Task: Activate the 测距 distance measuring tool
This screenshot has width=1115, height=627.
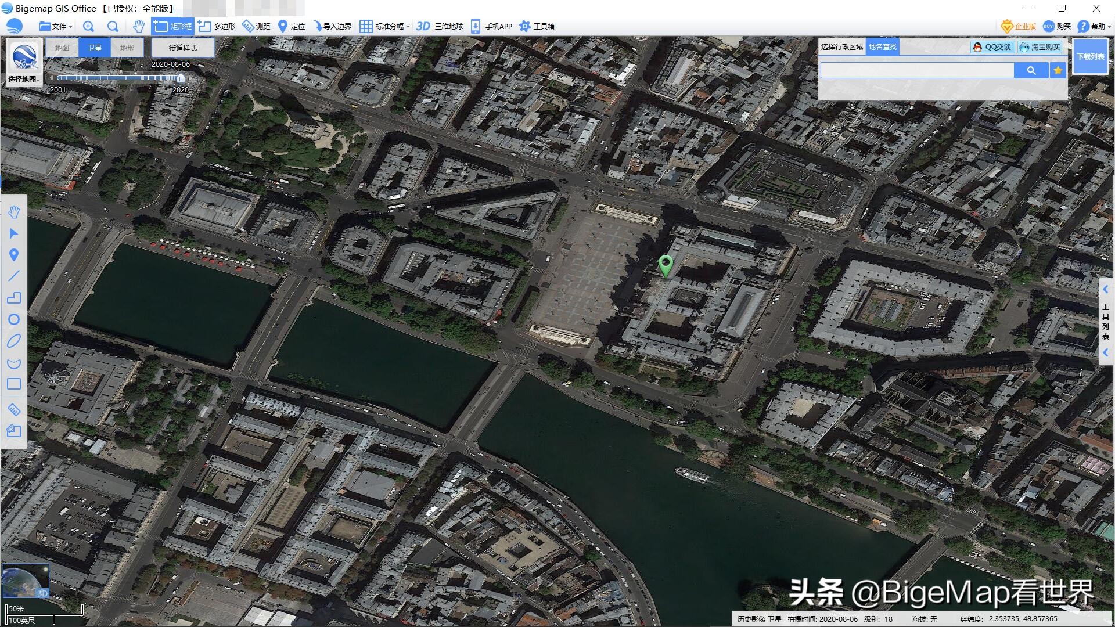Action: pyautogui.click(x=256, y=26)
